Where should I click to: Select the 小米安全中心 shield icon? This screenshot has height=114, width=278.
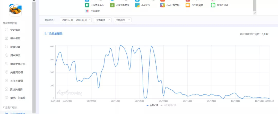[87, 5]
